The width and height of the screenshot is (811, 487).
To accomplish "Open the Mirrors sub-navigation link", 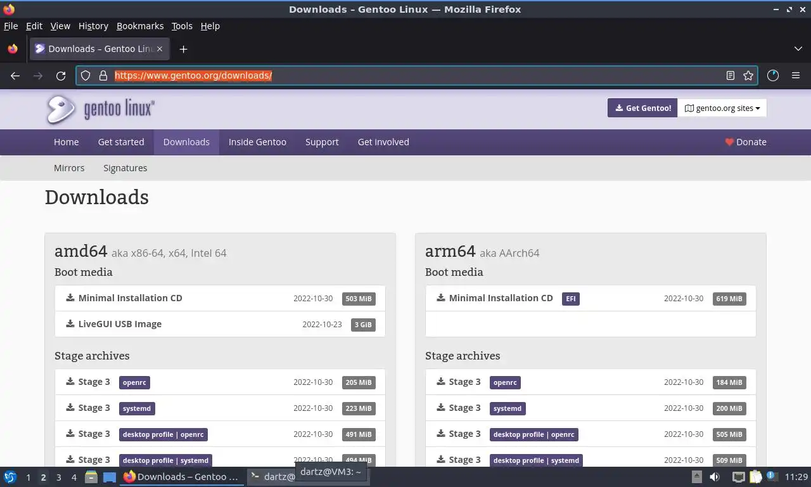I will pos(69,168).
